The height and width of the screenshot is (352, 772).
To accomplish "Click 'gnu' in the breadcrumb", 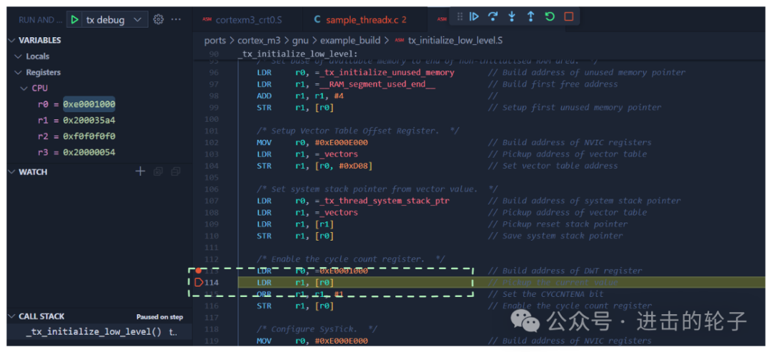I will tap(300, 40).
